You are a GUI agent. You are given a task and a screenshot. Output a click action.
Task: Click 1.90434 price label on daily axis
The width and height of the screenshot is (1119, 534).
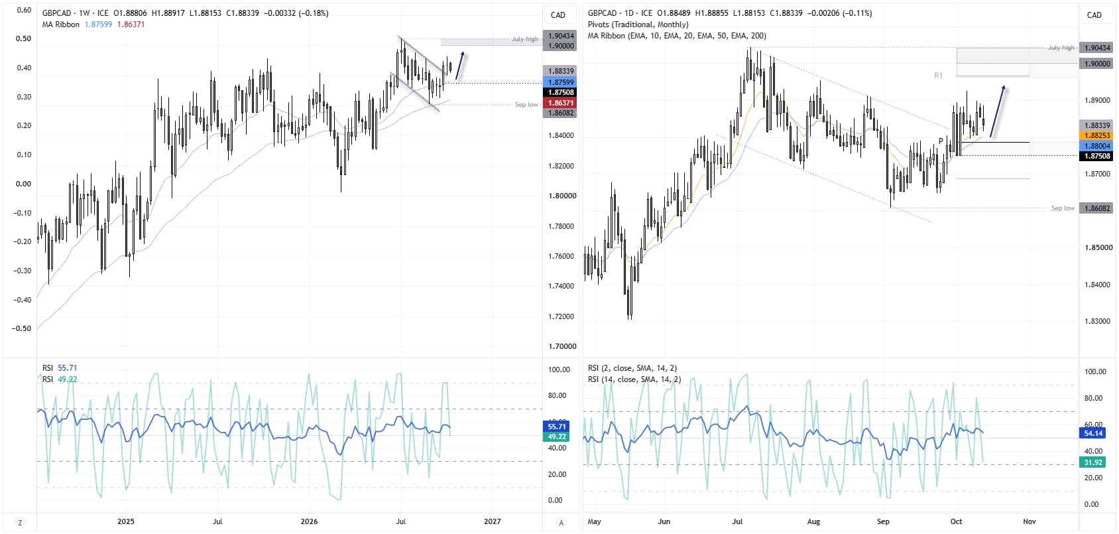point(1096,48)
